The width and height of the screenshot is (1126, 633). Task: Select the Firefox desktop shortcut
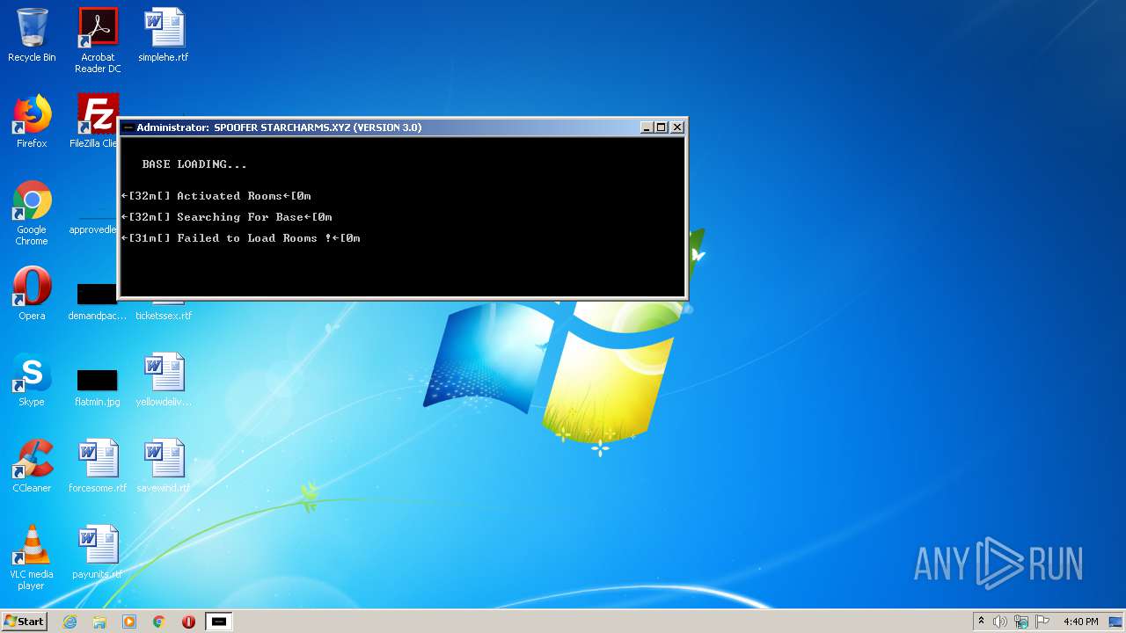32,121
